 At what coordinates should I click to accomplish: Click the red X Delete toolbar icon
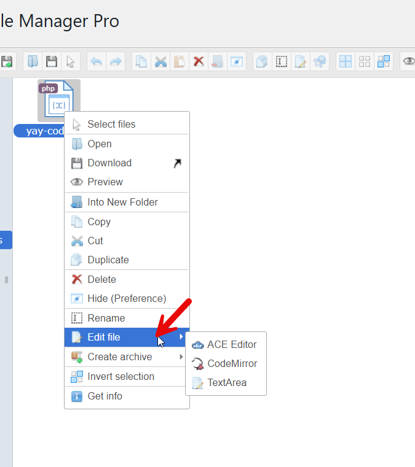[x=199, y=61]
